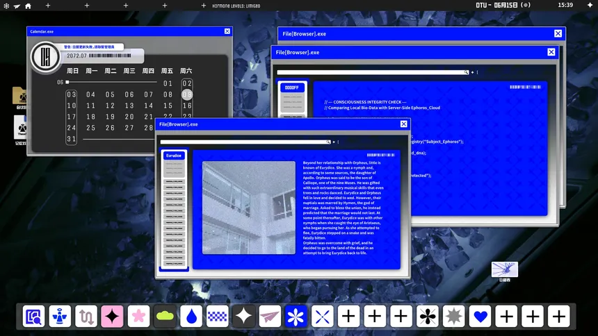Open plus tab just left of Hormone Levels
The image size is (598, 336).
point(203,6)
